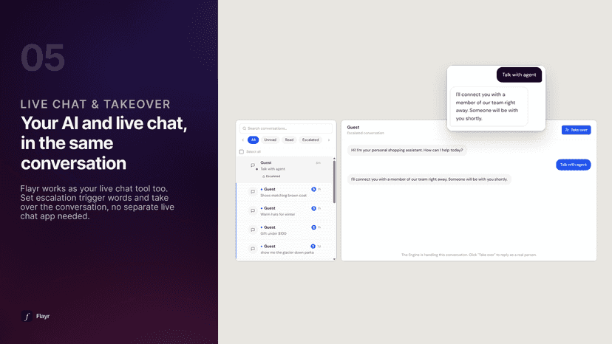The width and height of the screenshot is (612, 344).
Task: Click unread badge on 'glacier down parka' row
Action: pos(313,247)
